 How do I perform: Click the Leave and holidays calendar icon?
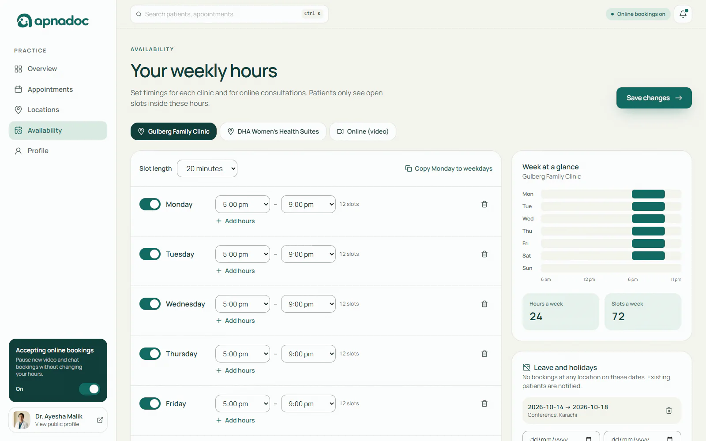coord(526,367)
